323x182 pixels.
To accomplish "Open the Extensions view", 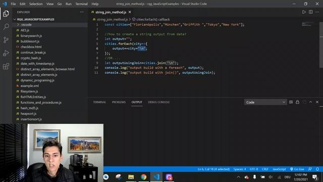I will click(6, 66).
